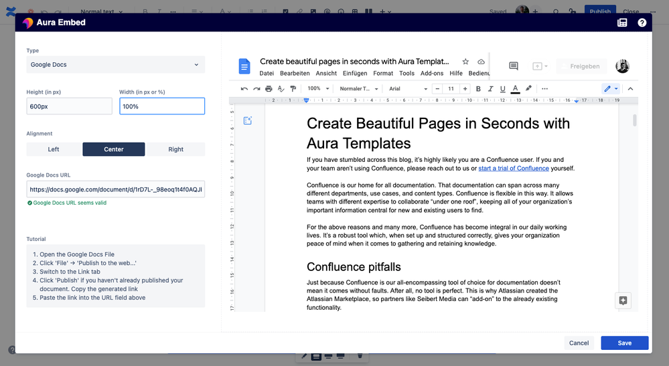This screenshot has height=366, width=669.
Task: Click the text color underlined A
Action: tap(515, 88)
